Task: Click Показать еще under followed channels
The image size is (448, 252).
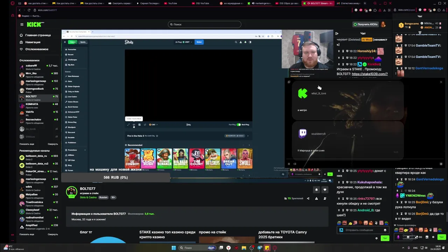Action: click(27, 144)
